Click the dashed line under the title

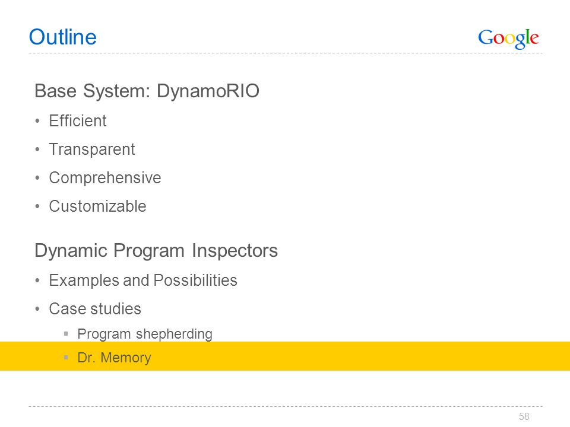(286, 53)
